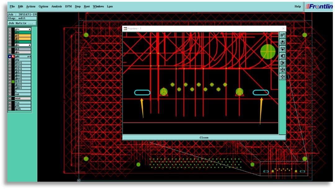The width and height of the screenshot is (335, 190).
Task: Open the Help menu
Action: click(297, 7)
